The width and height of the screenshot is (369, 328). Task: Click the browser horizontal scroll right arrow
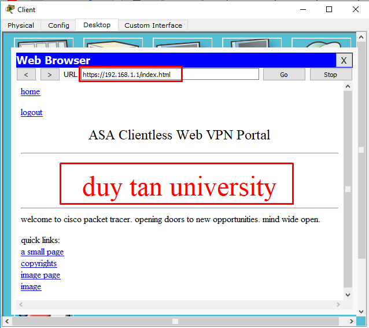click(338, 305)
